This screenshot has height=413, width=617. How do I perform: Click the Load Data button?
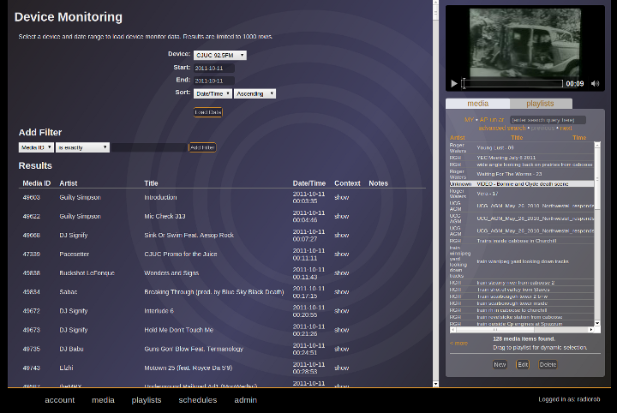(208, 112)
